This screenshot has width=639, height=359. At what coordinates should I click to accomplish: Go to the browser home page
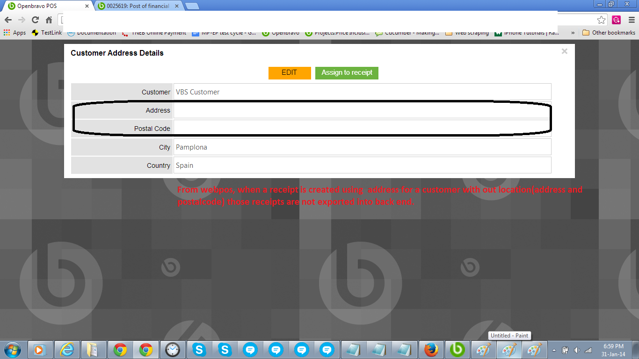pyautogui.click(x=49, y=20)
